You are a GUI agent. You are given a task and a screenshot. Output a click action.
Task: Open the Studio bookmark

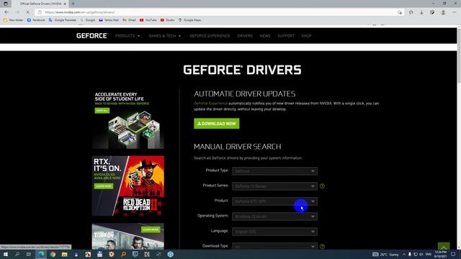point(167,20)
